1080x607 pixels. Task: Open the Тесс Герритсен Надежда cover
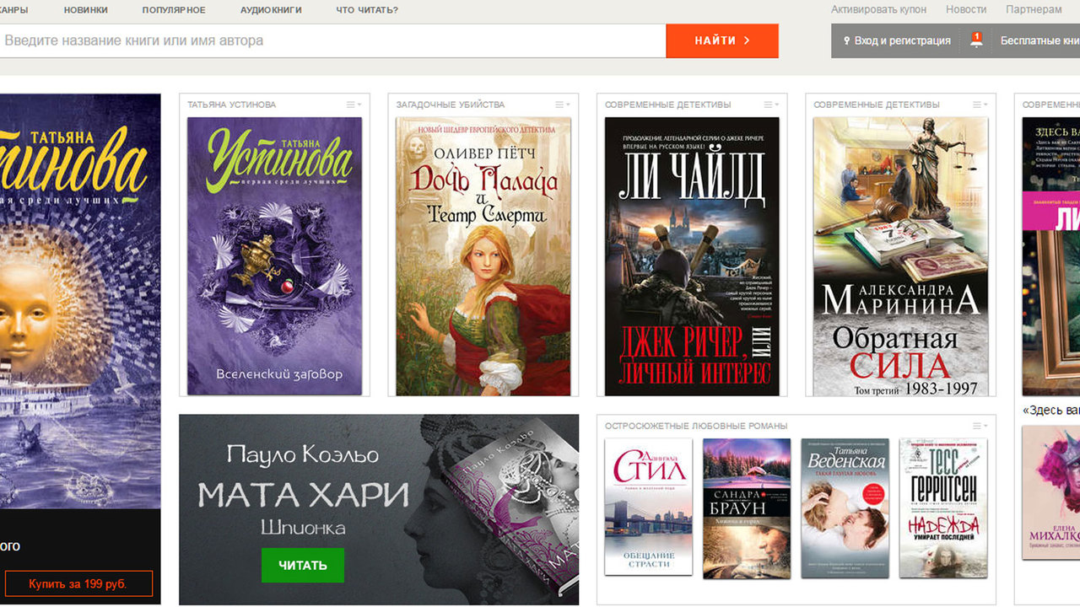click(x=943, y=508)
